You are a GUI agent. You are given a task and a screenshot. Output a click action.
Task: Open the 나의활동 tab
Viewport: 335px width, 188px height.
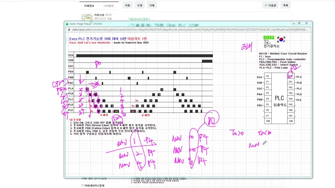(109, 5)
